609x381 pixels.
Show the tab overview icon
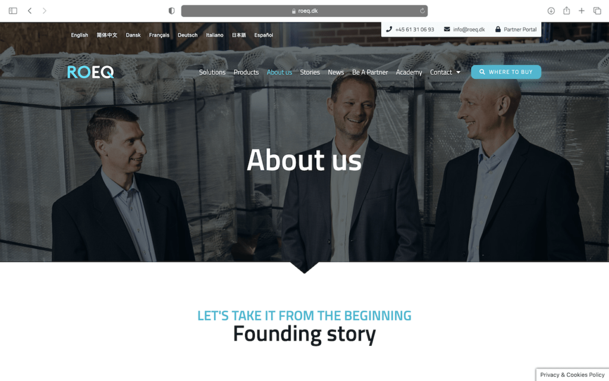click(597, 11)
